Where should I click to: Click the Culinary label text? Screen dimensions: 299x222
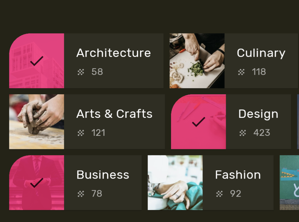click(261, 53)
